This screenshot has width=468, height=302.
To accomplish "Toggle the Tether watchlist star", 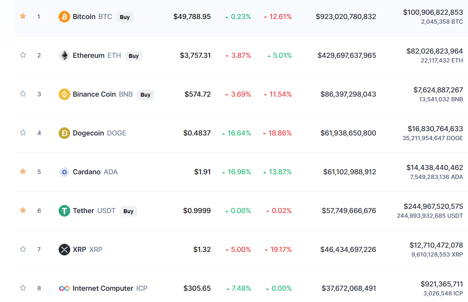I will point(23,210).
